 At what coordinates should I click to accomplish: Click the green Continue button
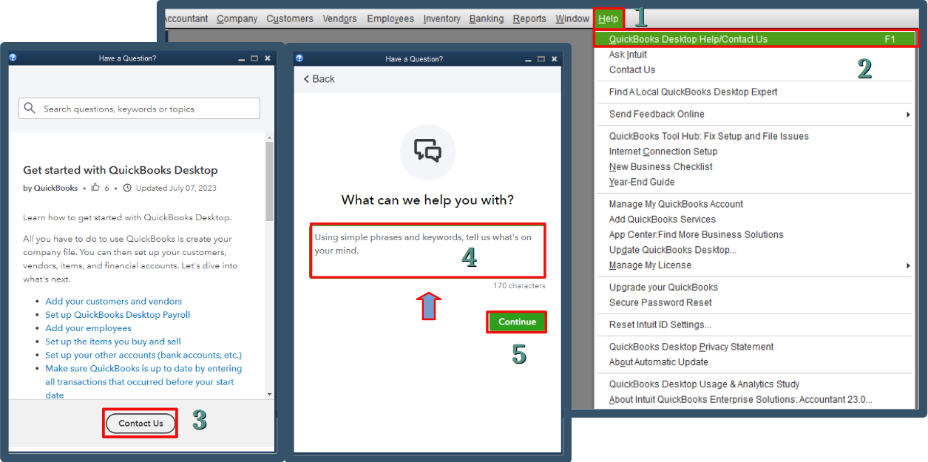point(517,322)
